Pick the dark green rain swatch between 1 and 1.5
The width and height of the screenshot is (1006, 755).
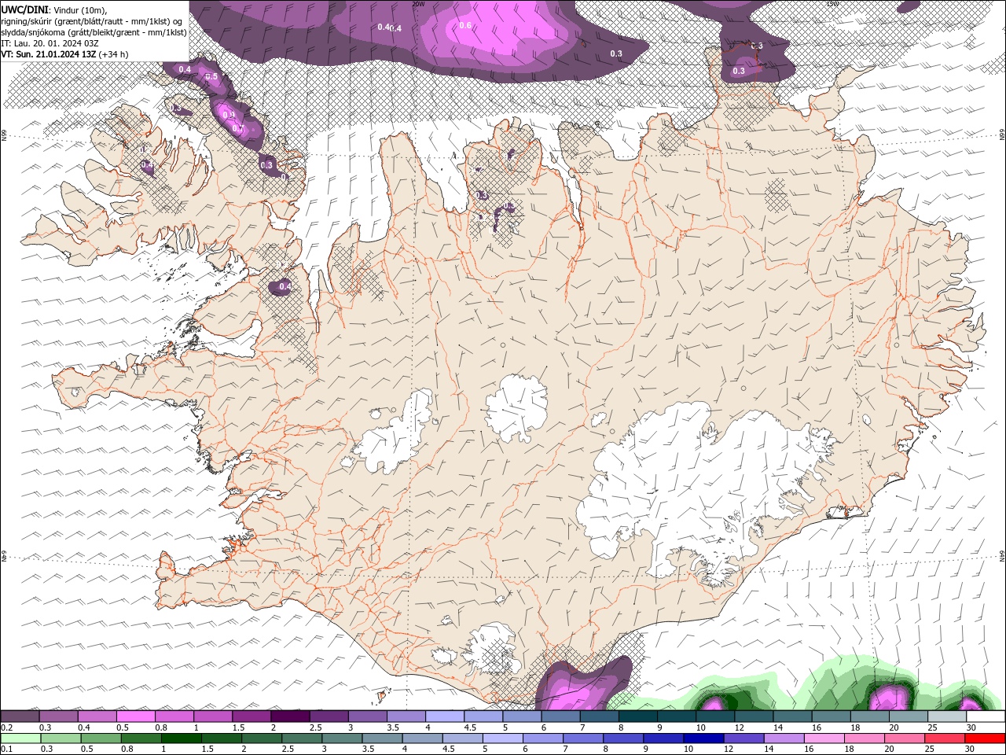click(181, 738)
